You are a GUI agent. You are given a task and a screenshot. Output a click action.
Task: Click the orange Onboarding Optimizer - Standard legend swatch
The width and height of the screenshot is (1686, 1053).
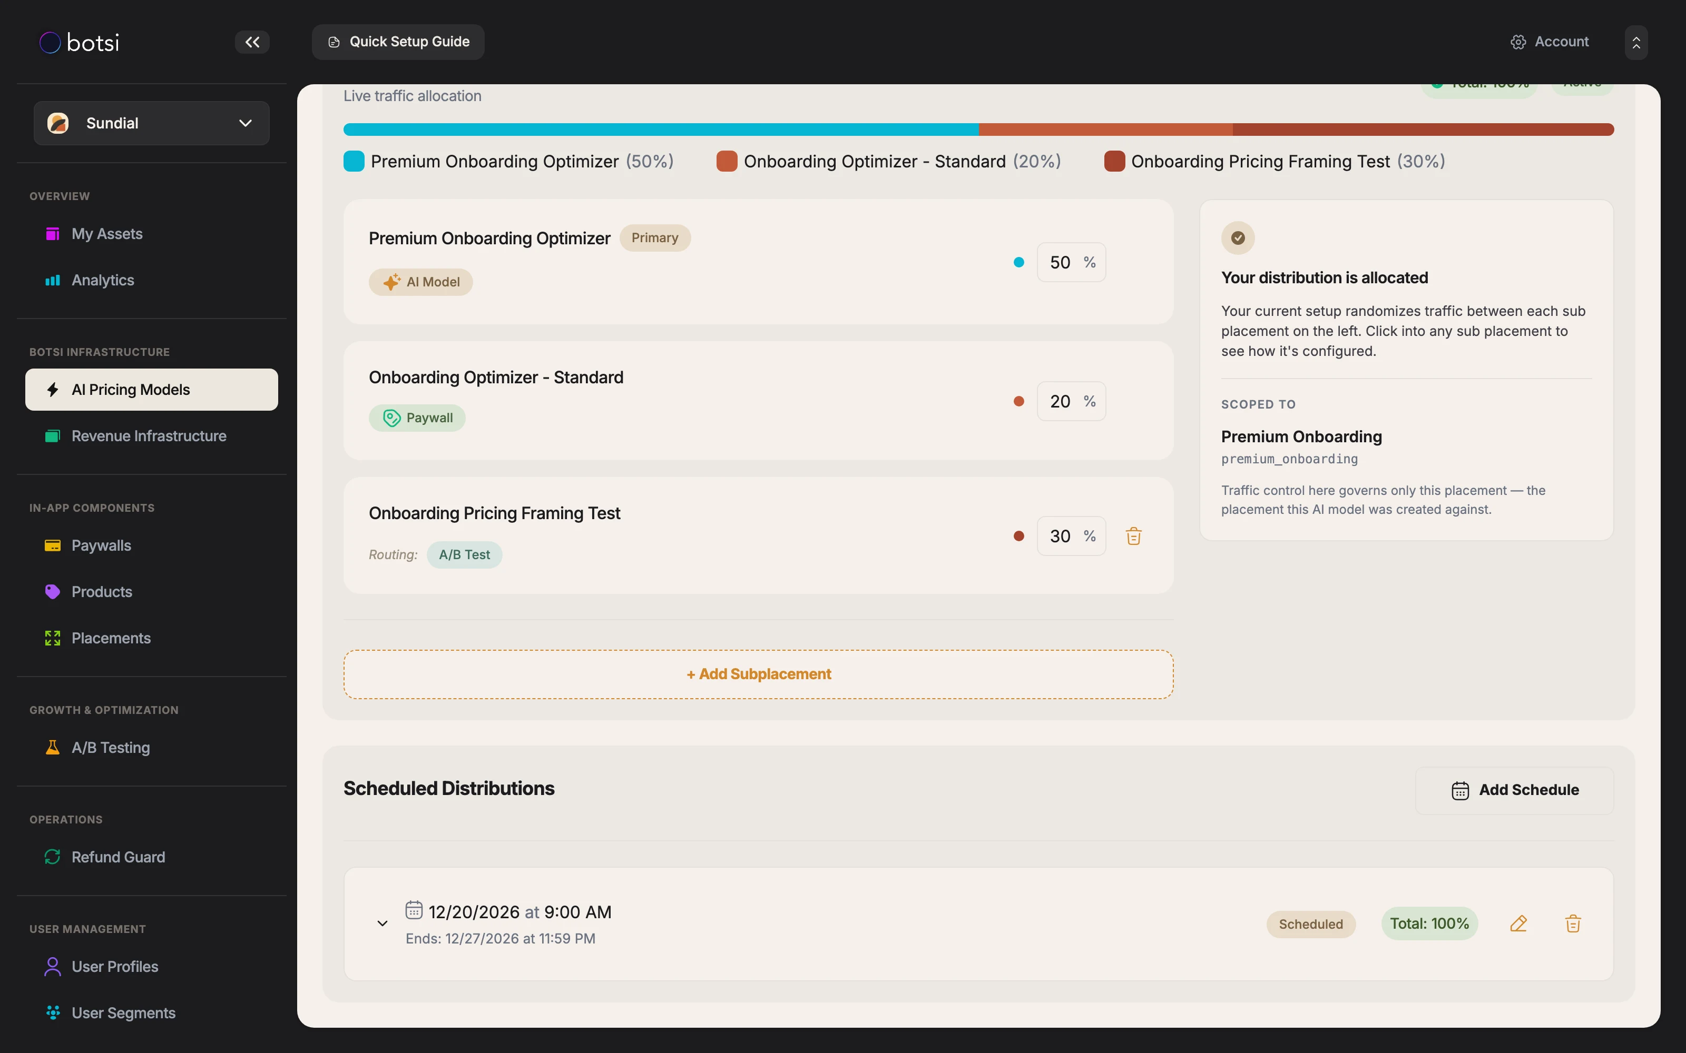point(727,161)
